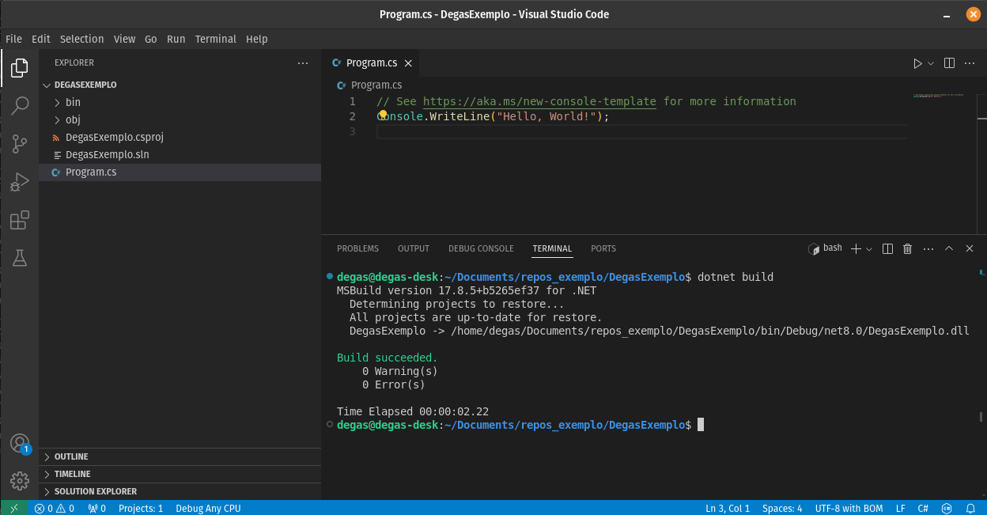Open the Terminal menu
The image size is (987, 515).
coord(215,39)
